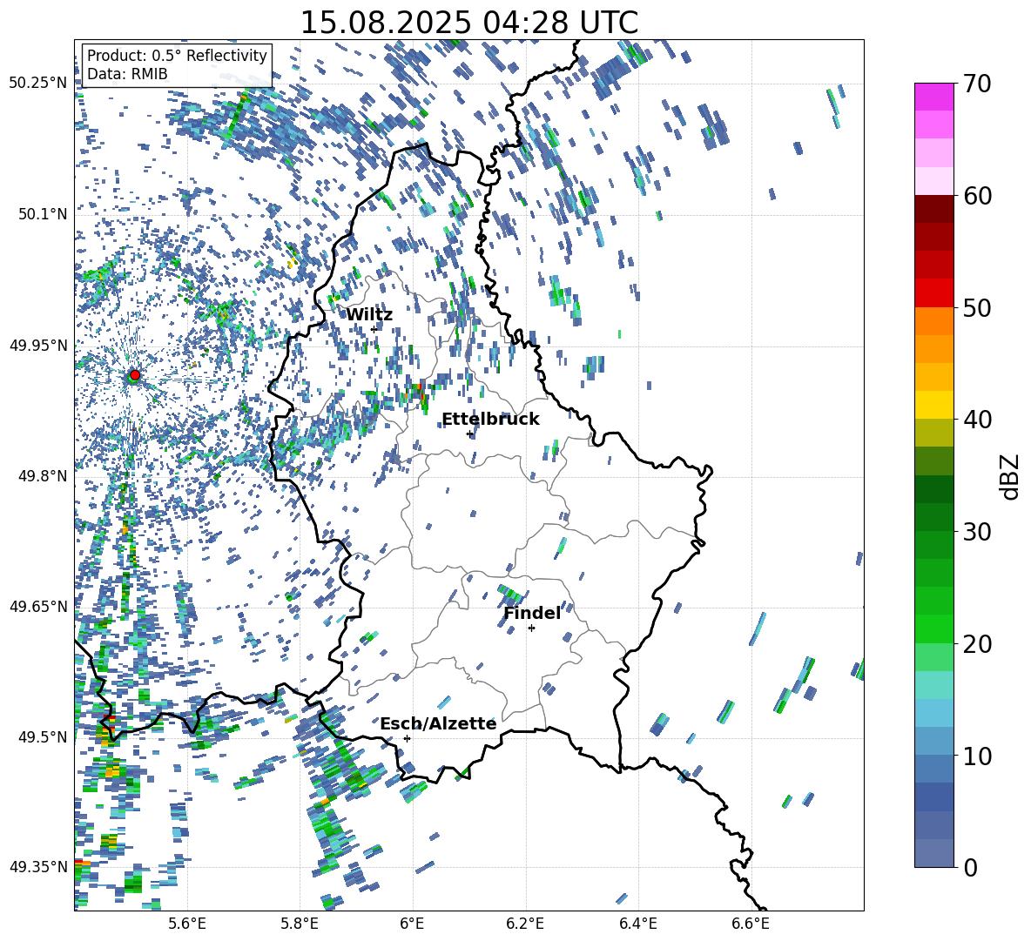The width and height of the screenshot is (1031, 941).
Task: Click the 49.8°N latitude label
Action: [43, 476]
